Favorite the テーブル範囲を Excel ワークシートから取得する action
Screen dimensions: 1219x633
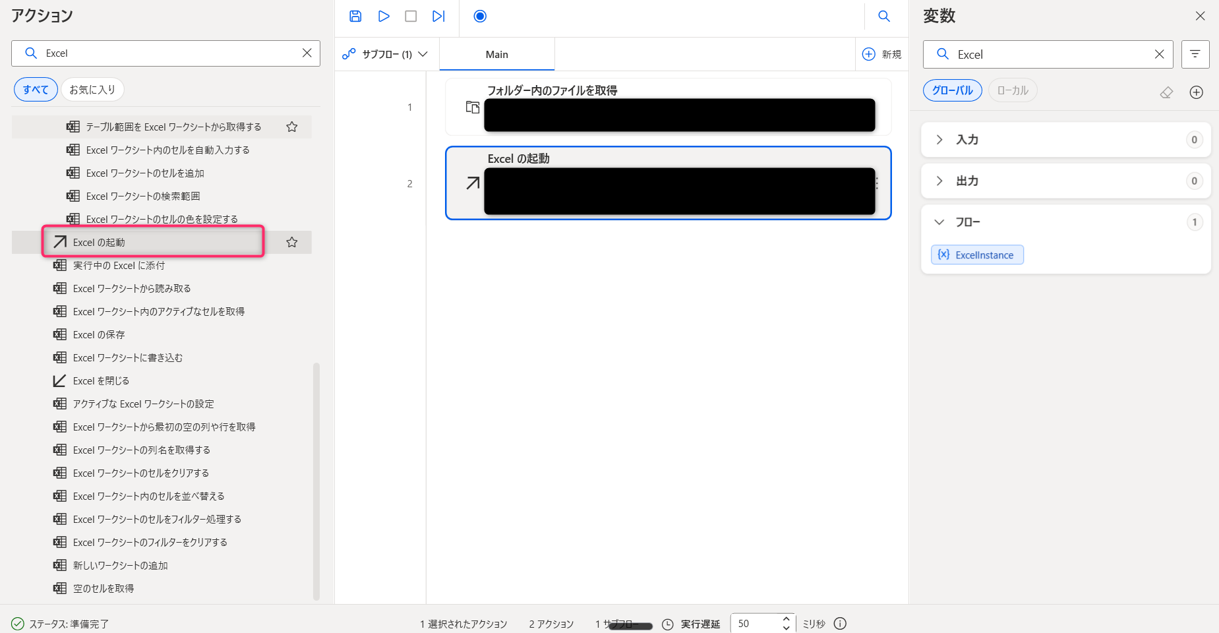[x=292, y=127]
